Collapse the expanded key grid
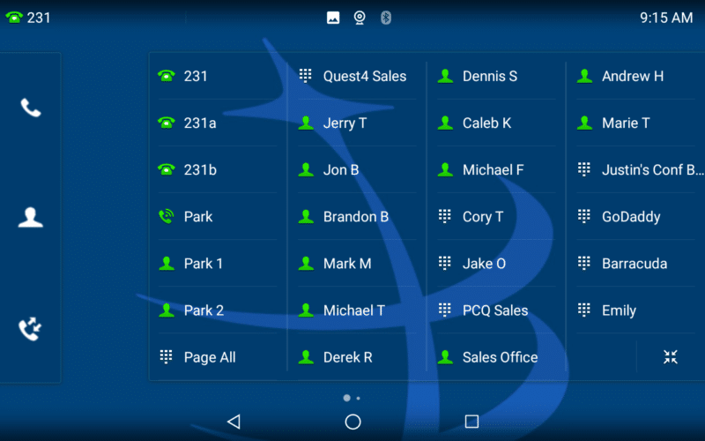This screenshot has width=705, height=441. pyautogui.click(x=671, y=357)
